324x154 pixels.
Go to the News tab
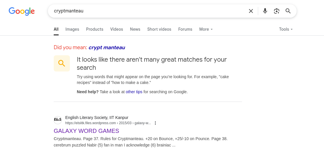[135, 29]
